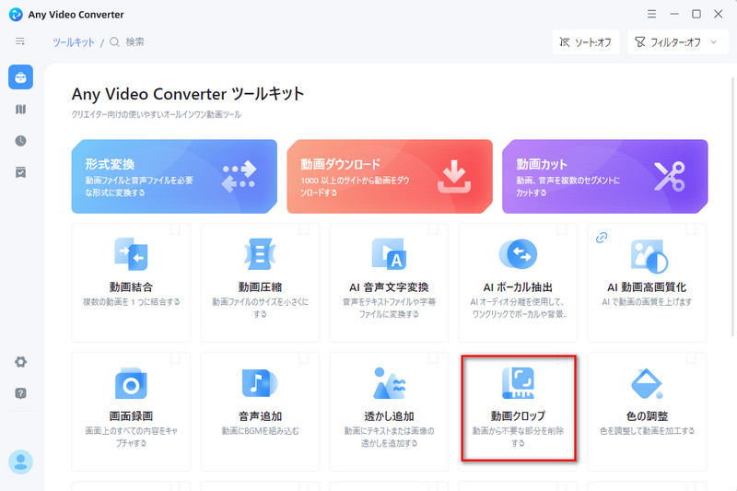Open the AI 音声文字変換 tool
Image resolution: width=737 pixels, height=491 pixels.
(389, 283)
